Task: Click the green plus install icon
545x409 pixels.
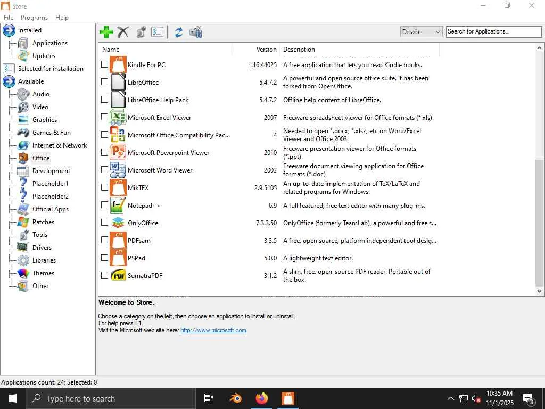Action: (106, 32)
